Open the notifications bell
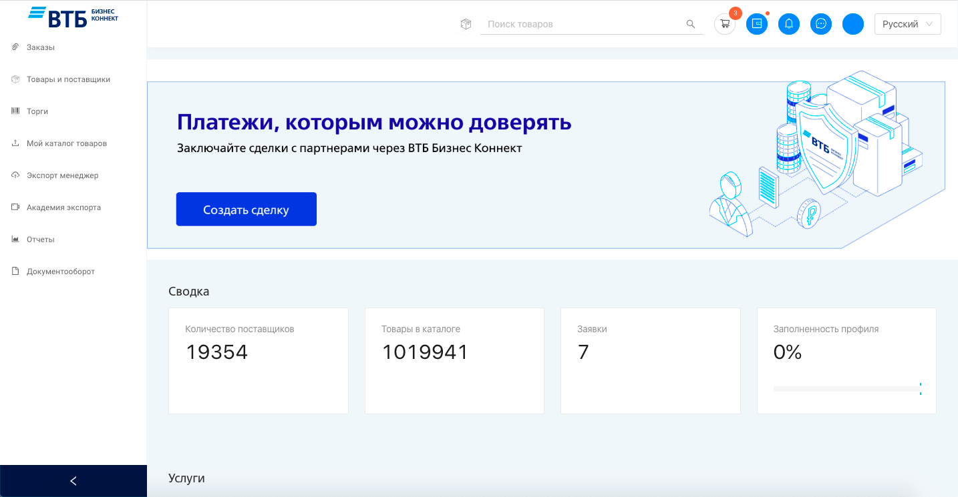Screen dimensions: 958x497 coord(789,24)
